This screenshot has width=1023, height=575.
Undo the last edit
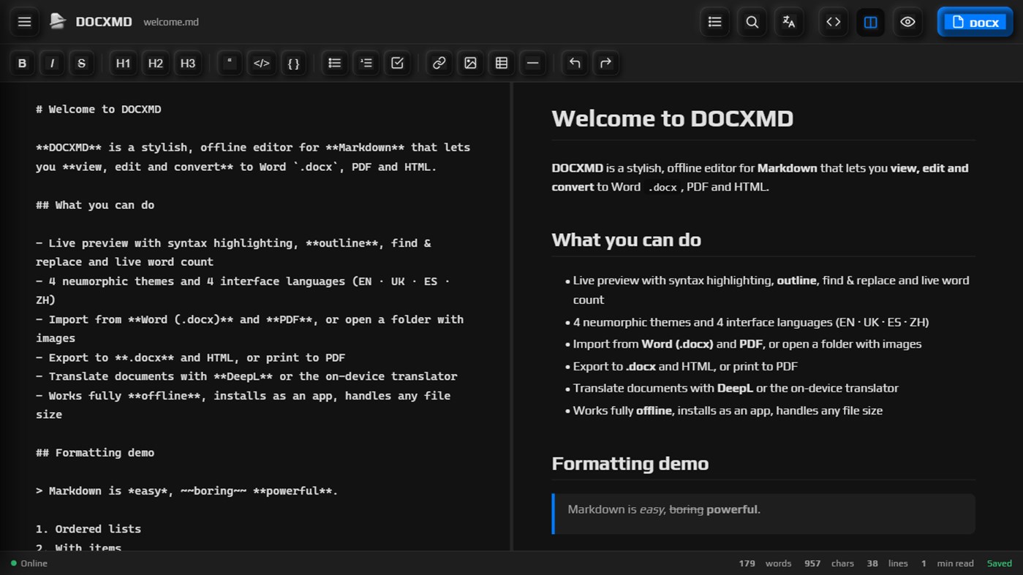[x=575, y=63]
